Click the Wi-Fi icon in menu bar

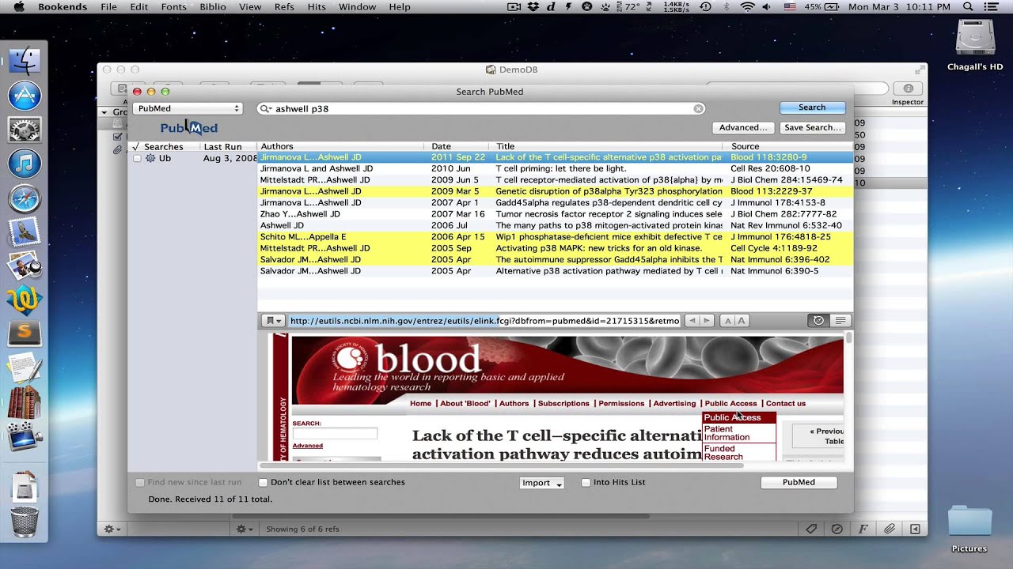(x=747, y=7)
